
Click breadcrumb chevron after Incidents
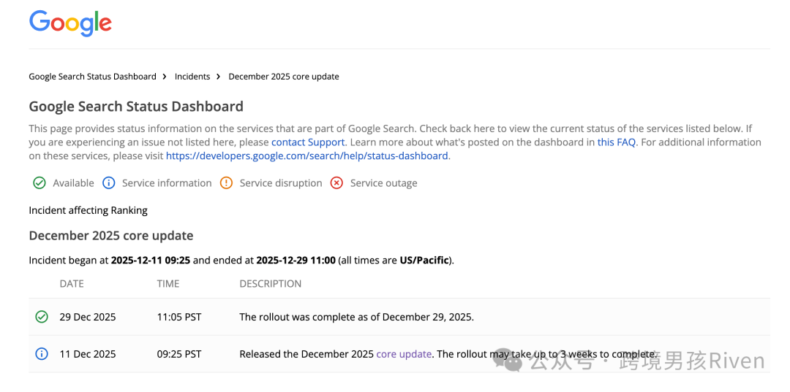tap(219, 77)
